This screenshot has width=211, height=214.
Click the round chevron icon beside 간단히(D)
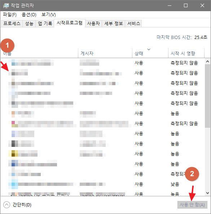point(7,205)
